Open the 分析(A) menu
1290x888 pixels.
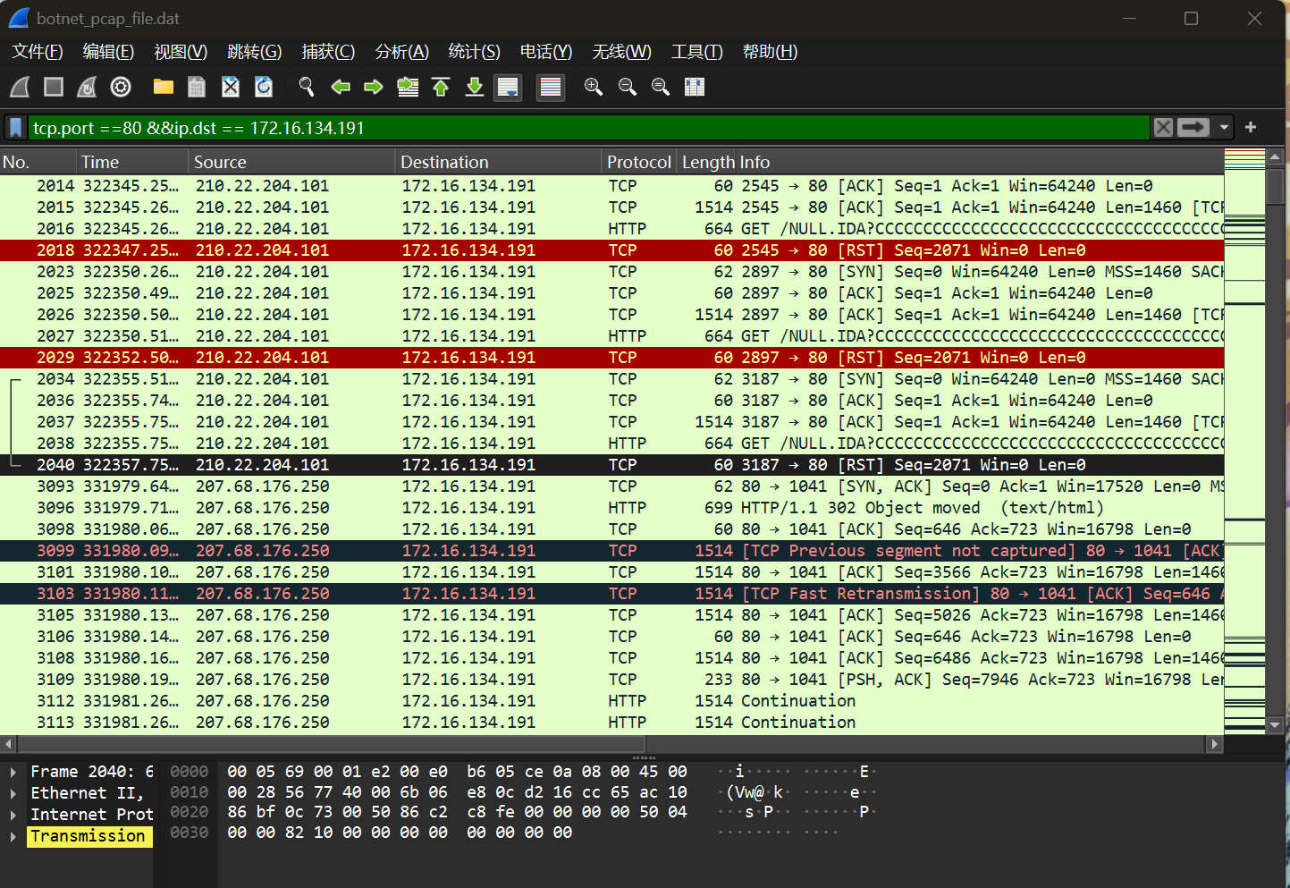tap(402, 52)
